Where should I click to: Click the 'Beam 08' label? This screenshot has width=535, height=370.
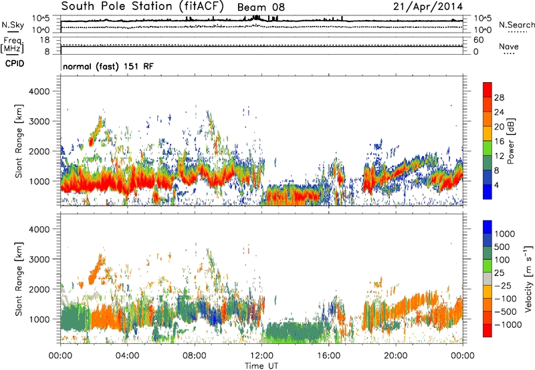pyautogui.click(x=261, y=7)
